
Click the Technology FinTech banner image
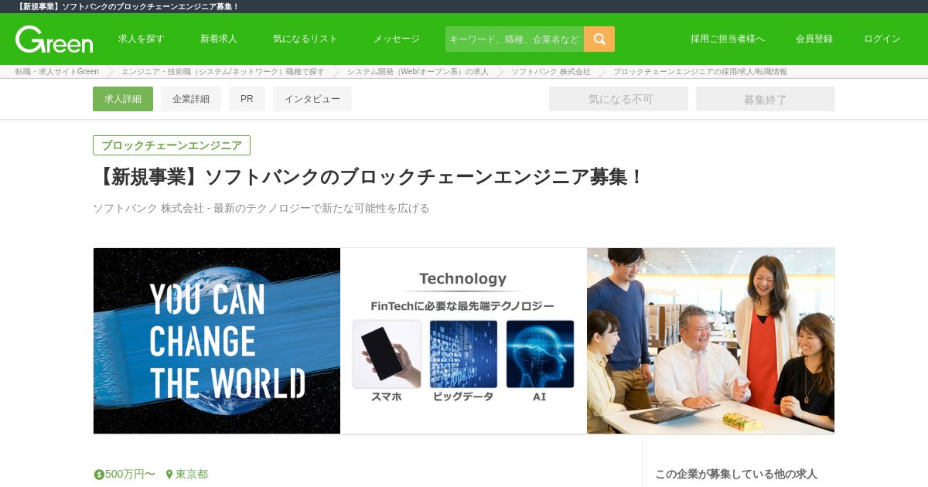[463, 341]
